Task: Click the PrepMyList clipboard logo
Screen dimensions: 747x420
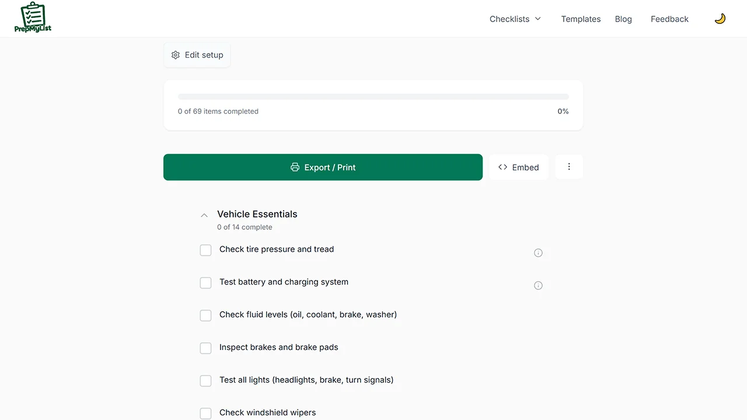Action: 33,17
